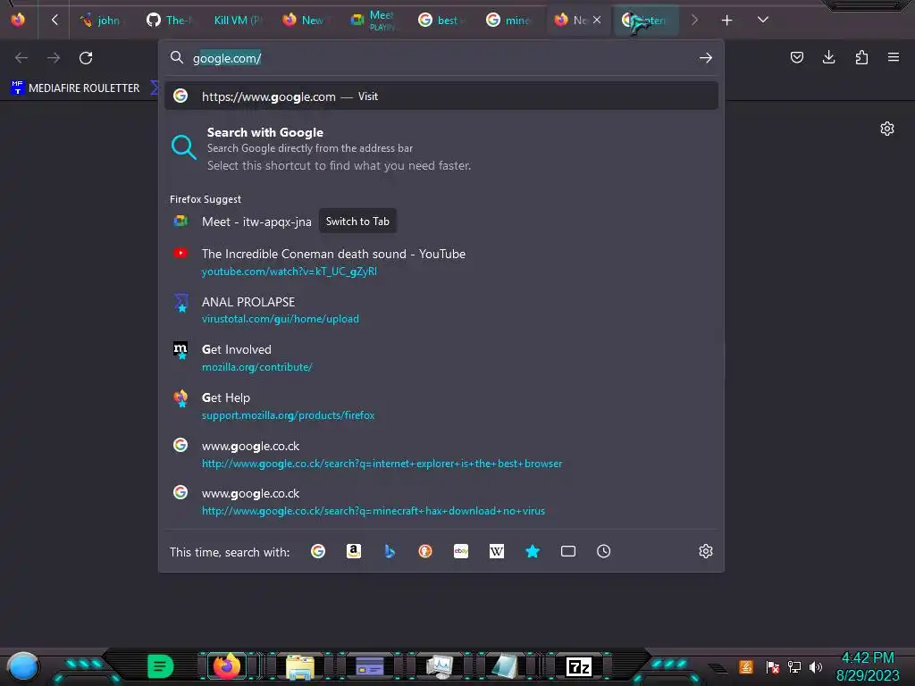Click the Go arrow in address bar
This screenshot has height=686, width=915.
click(x=706, y=58)
